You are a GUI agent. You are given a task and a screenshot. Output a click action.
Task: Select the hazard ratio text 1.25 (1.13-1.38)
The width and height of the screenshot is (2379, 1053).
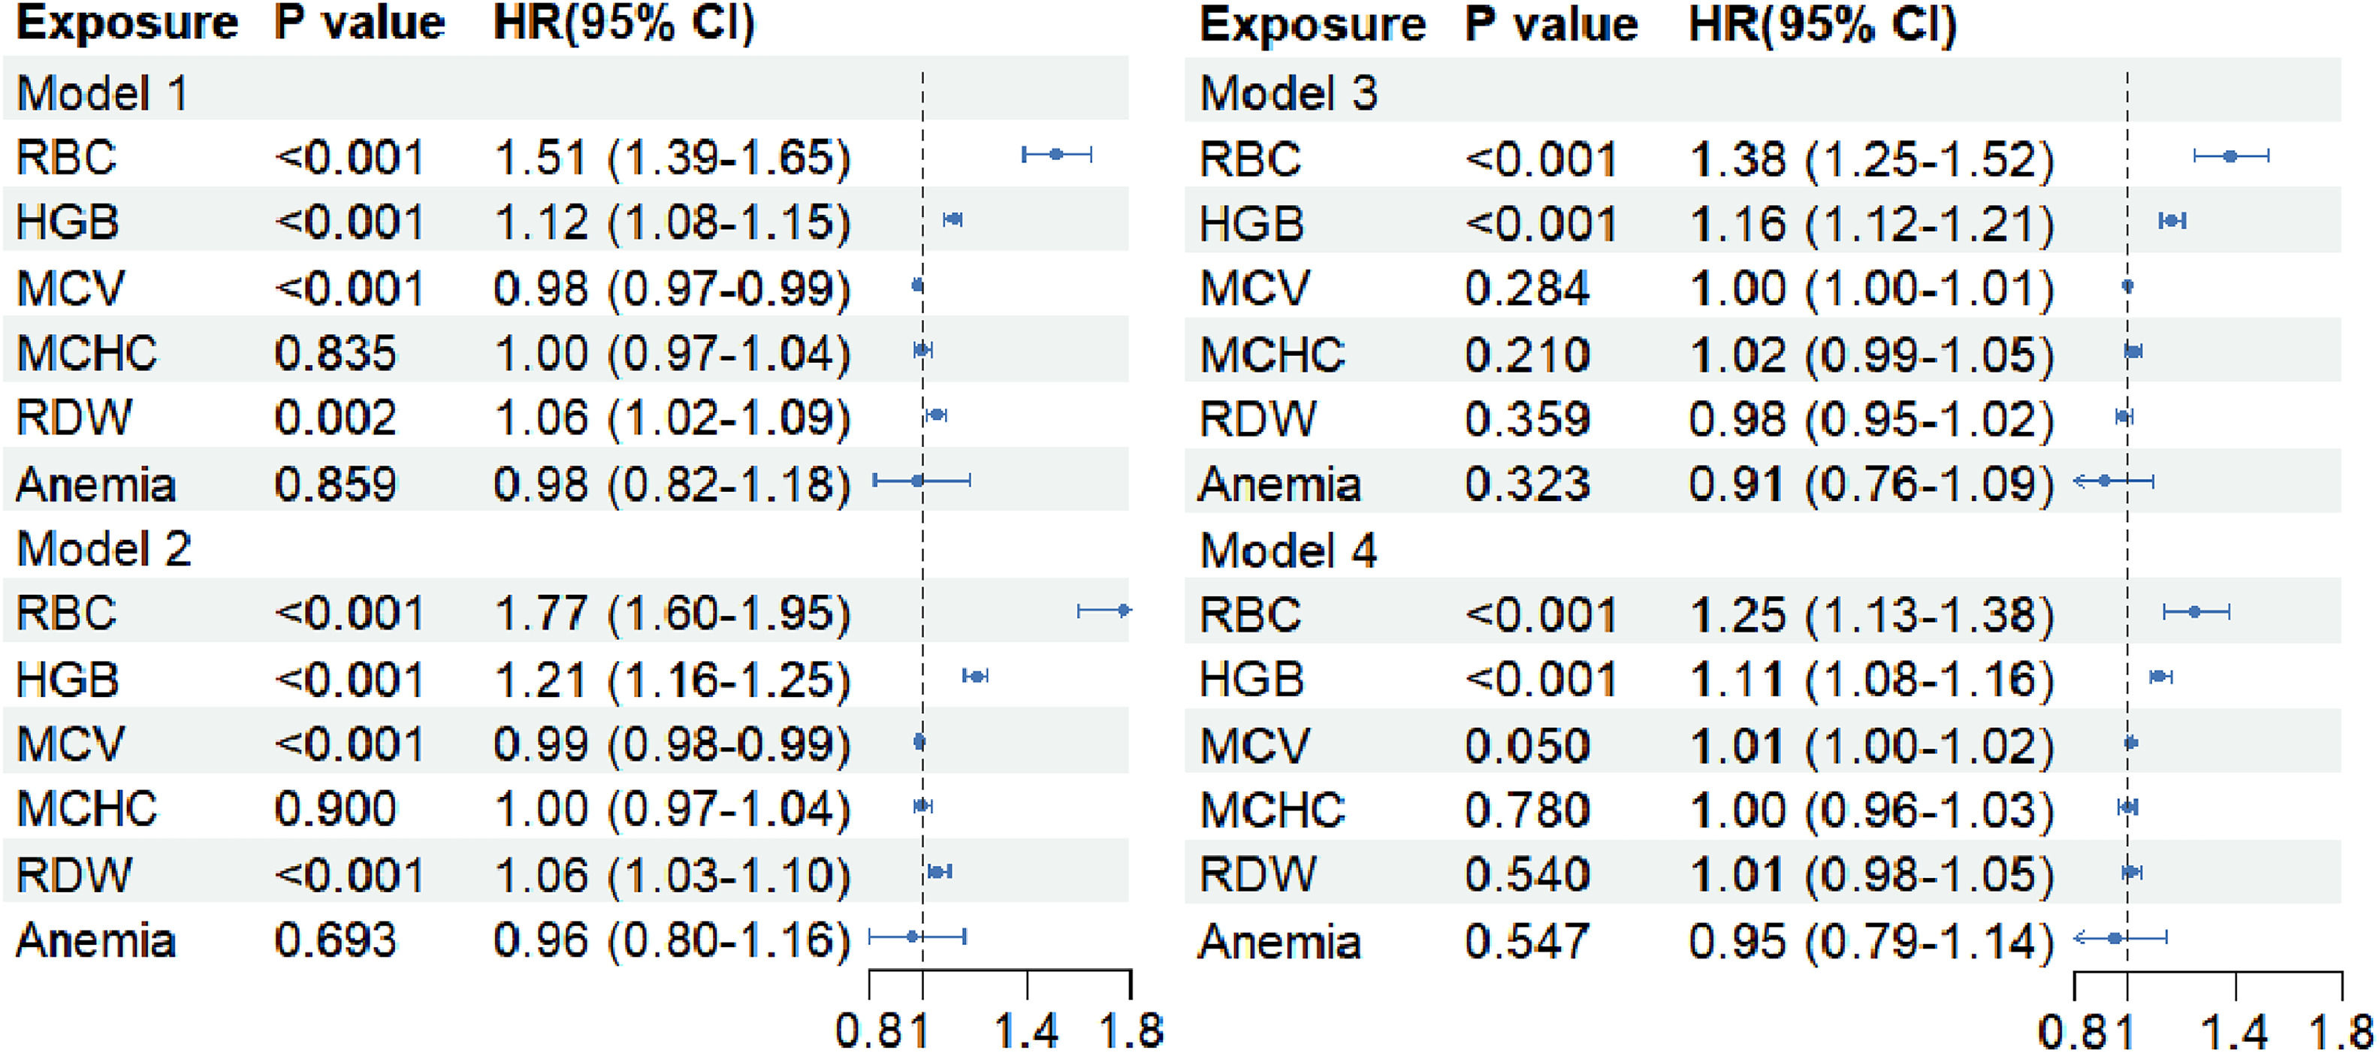pos(1871,615)
